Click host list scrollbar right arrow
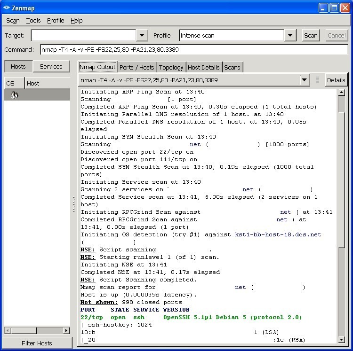353x351 pixels. click(66, 330)
